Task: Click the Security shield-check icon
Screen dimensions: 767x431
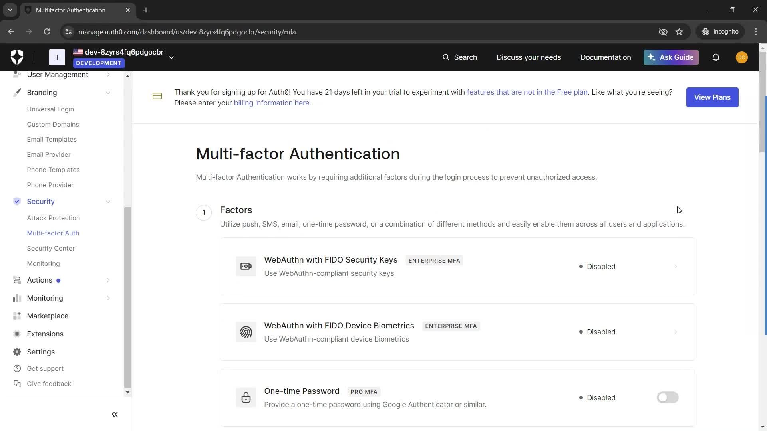Action: pyautogui.click(x=17, y=201)
